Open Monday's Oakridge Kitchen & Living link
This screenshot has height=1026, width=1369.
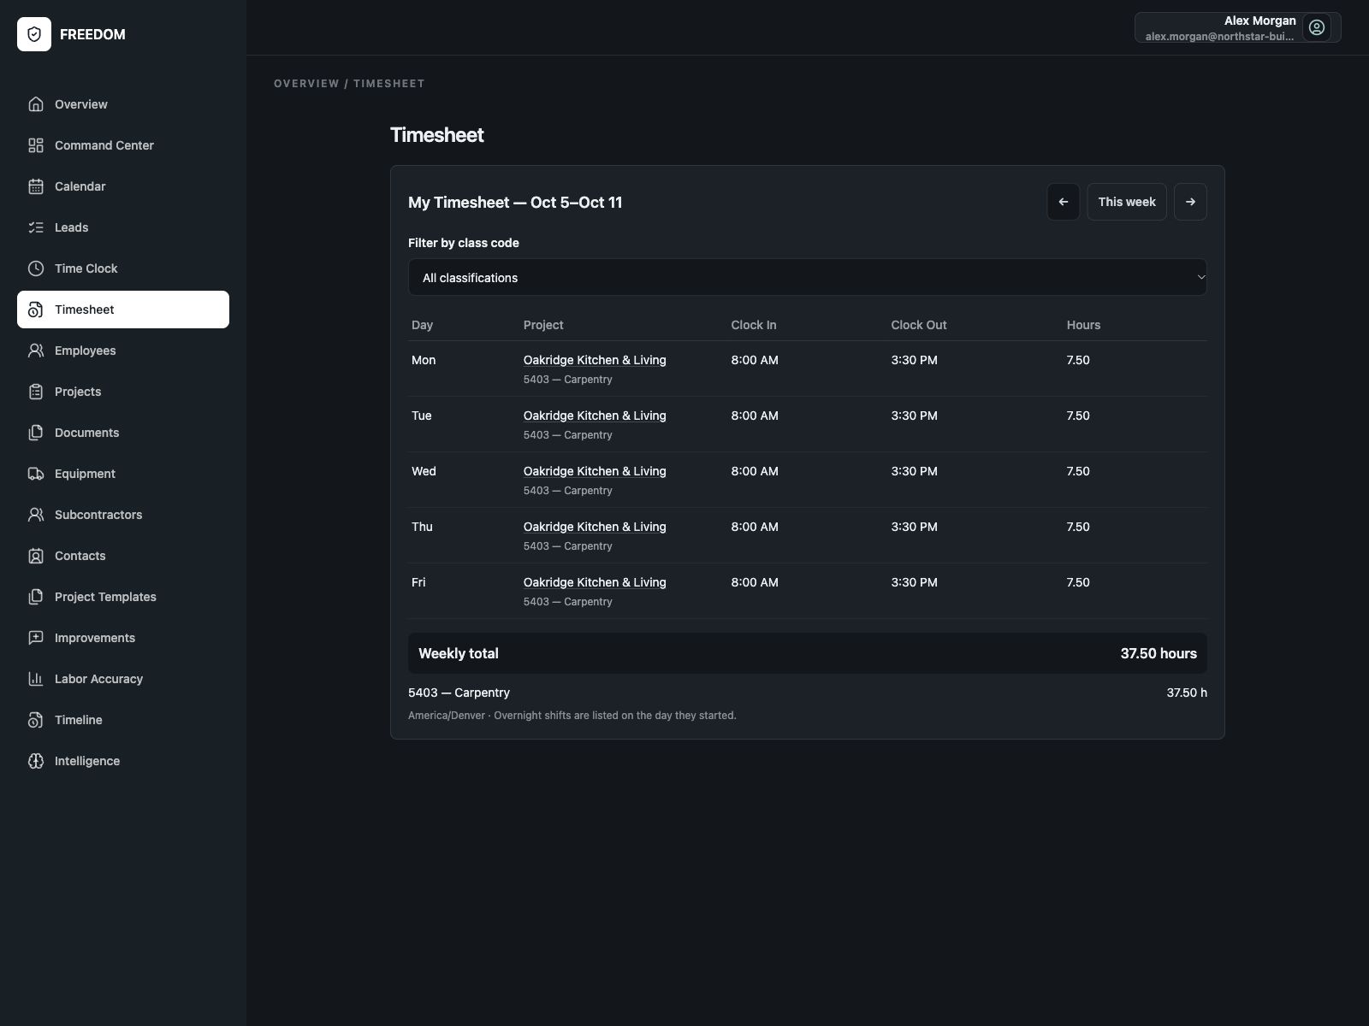tap(595, 360)
